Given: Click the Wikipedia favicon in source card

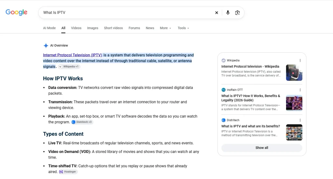Looking at the screenshot, I should point(223,60).
